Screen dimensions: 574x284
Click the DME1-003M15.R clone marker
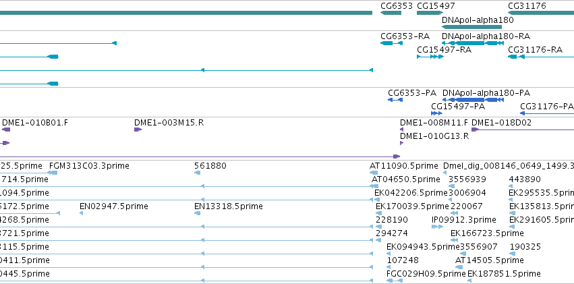coord(138,130)
